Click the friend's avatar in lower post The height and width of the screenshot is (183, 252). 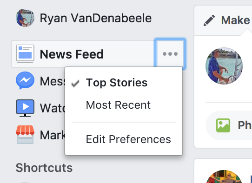224,176
